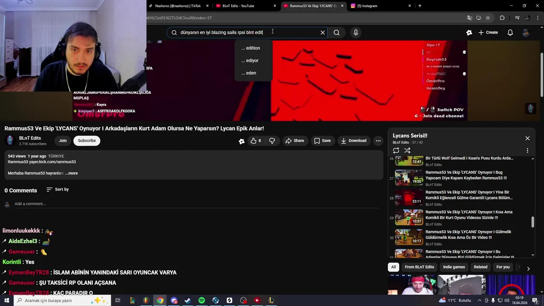Dislike the video with thumbs down

coord(272,141)
